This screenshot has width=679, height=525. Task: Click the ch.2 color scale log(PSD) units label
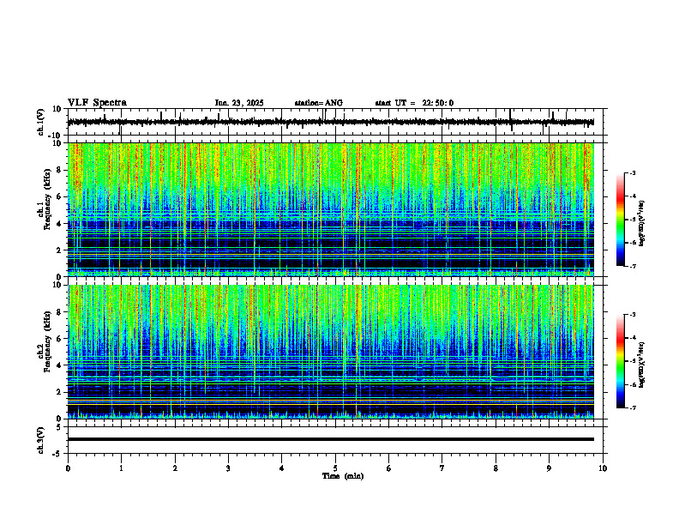(642, 365)
